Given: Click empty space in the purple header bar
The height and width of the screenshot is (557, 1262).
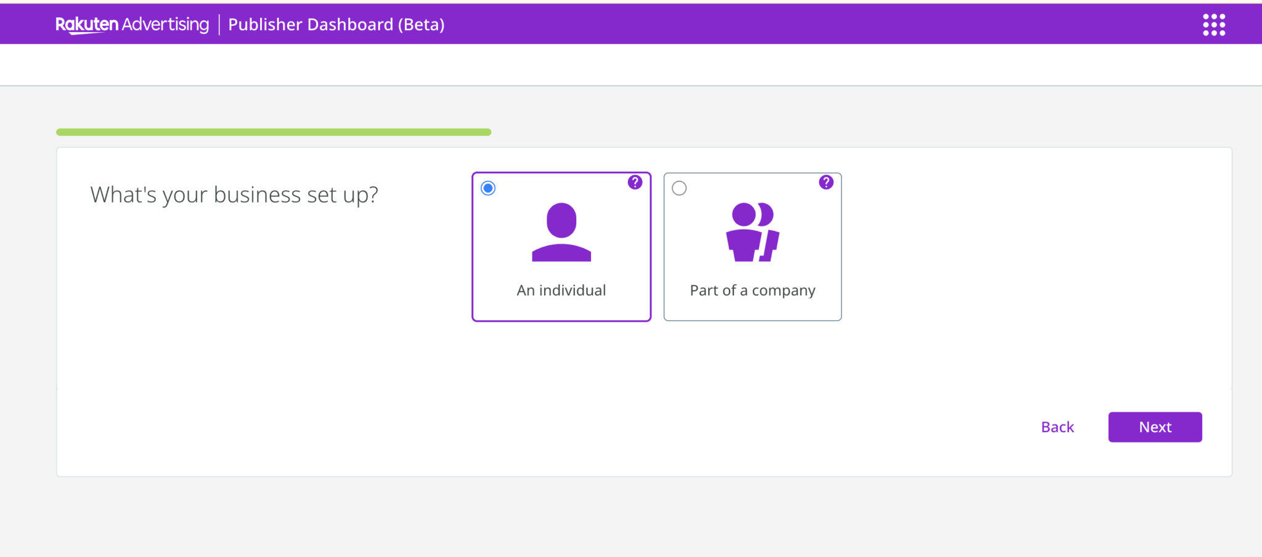Looking at the screenshot, I should (x=801, y=25).
